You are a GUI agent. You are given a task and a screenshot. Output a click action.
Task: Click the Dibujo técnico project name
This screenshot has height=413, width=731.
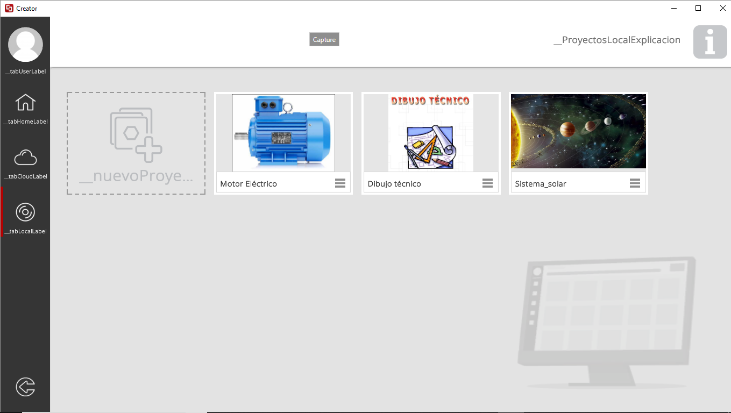(x=394, y=184)
